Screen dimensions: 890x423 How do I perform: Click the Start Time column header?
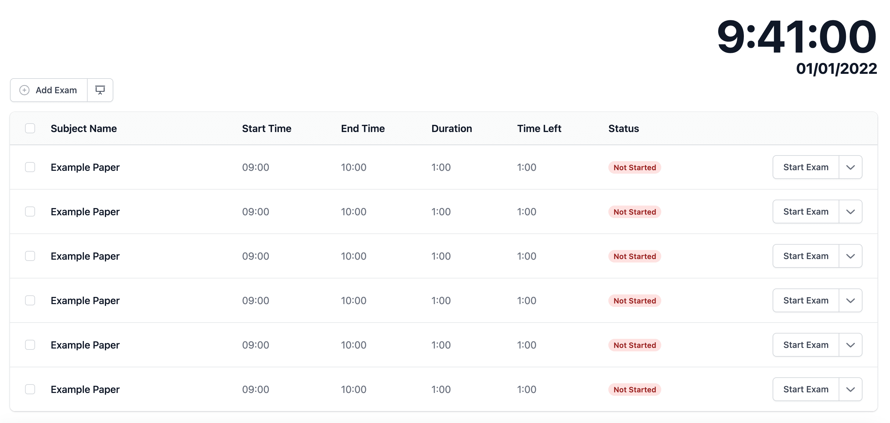tap(267, 129)
